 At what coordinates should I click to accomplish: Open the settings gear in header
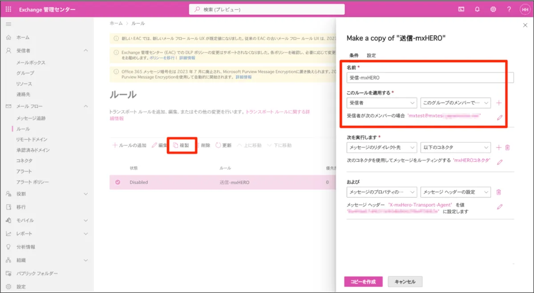tap(493, 9)
